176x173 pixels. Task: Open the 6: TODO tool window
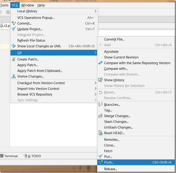click(32, 156)
